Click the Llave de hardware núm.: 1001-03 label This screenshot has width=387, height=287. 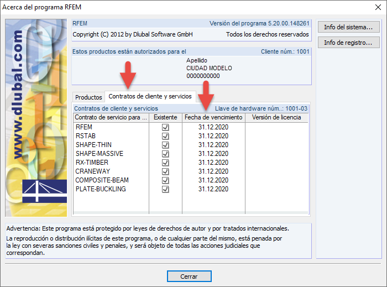(x=261, y=108)
